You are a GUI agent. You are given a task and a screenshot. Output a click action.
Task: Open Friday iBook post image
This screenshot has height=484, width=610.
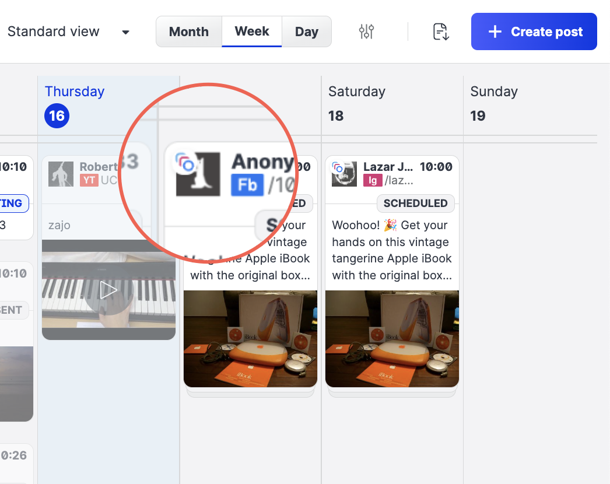pos(251,339)
